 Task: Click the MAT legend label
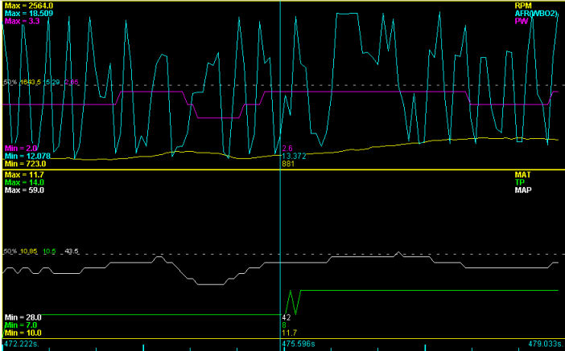click(x=523, y=175)
